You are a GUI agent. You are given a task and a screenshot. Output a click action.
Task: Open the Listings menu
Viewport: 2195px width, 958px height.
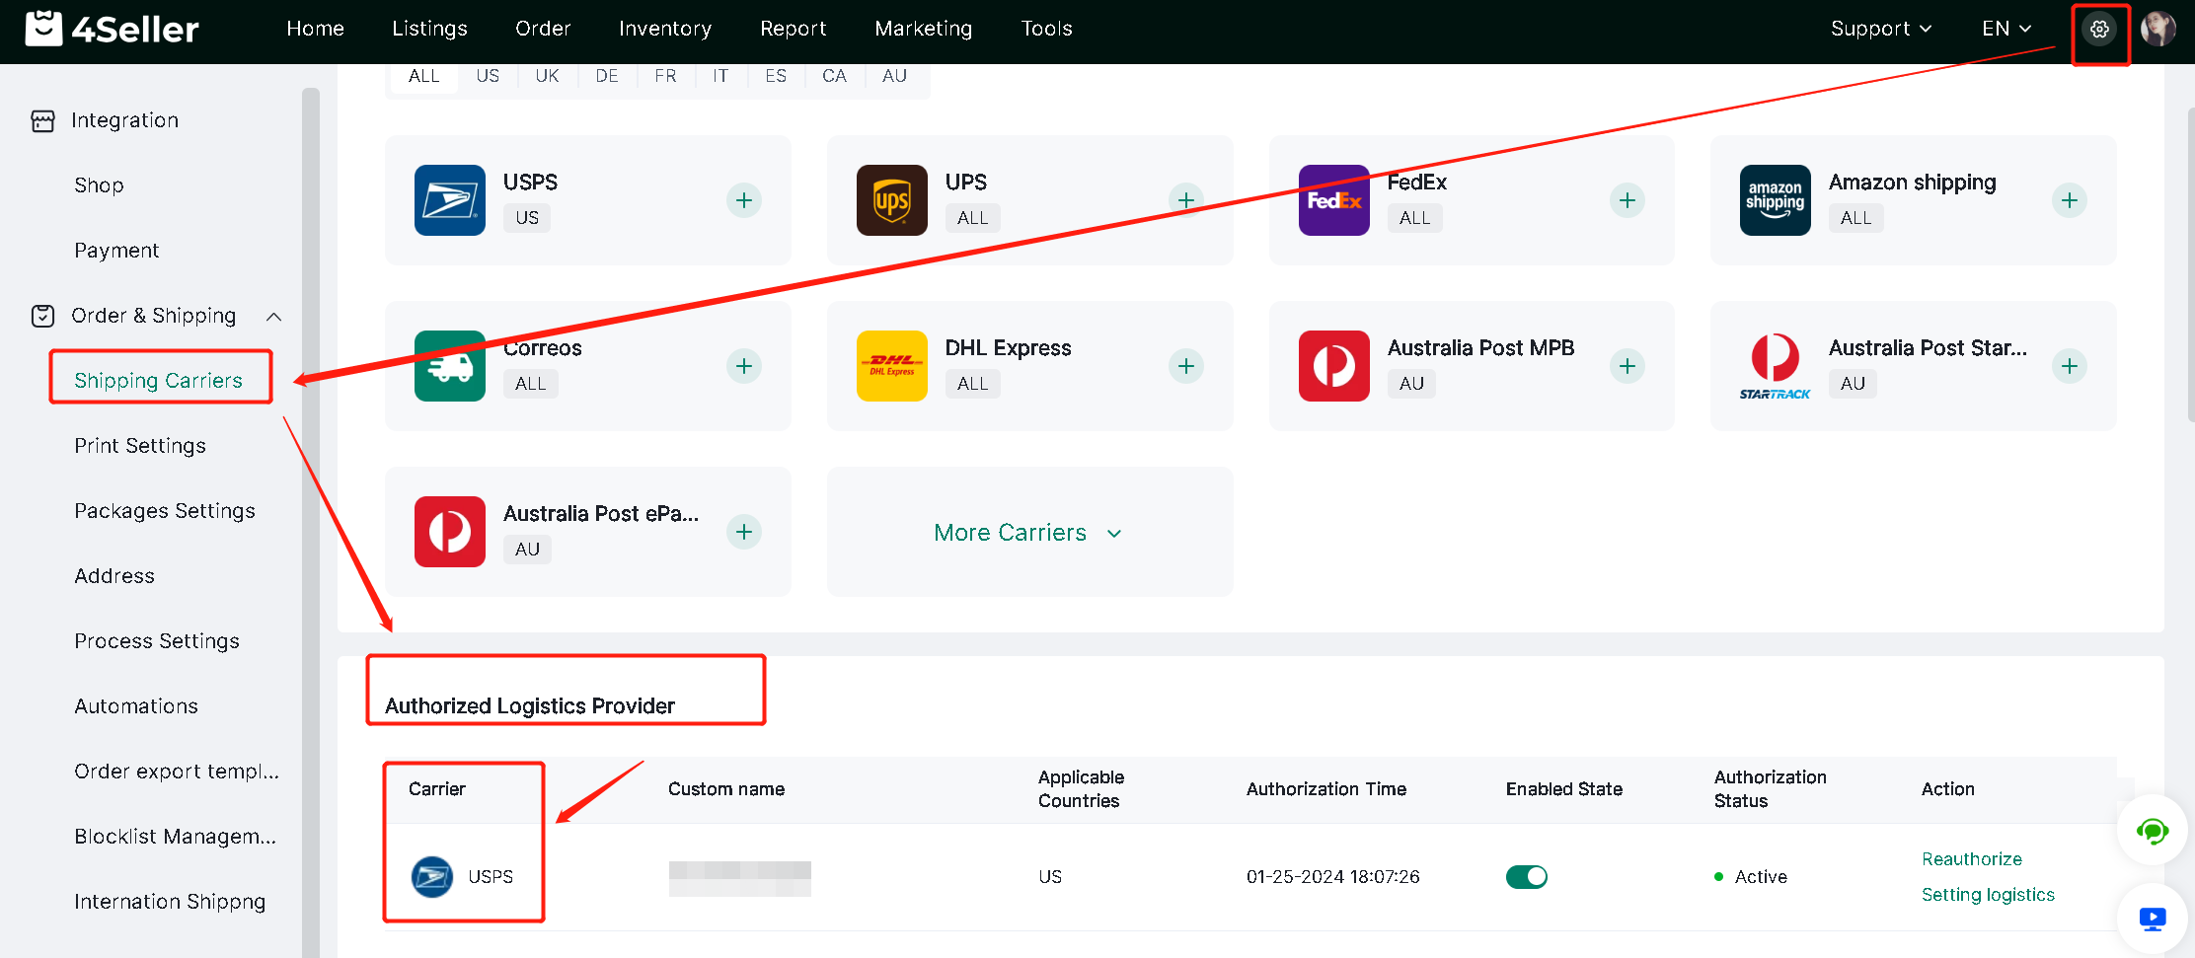[429, 29]
